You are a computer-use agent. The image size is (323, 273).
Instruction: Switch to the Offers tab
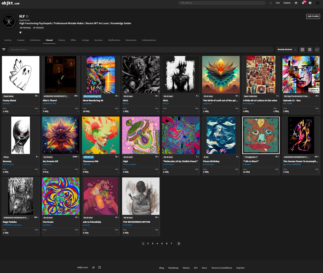(73, 40)
